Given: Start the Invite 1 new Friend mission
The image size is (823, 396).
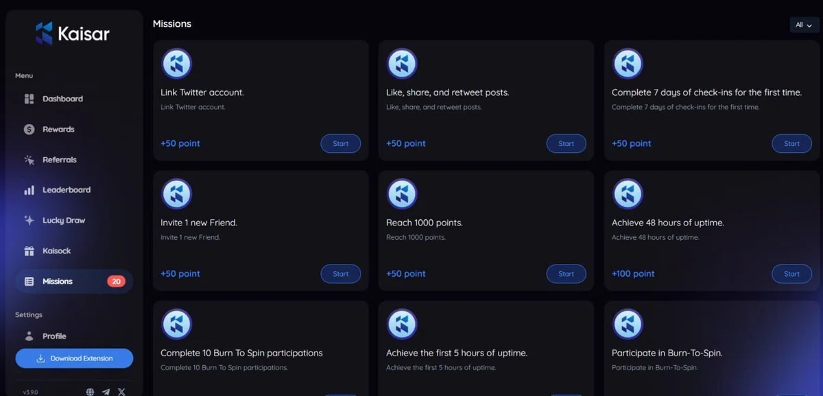Looking at the screenshot, I should point(341,274).
